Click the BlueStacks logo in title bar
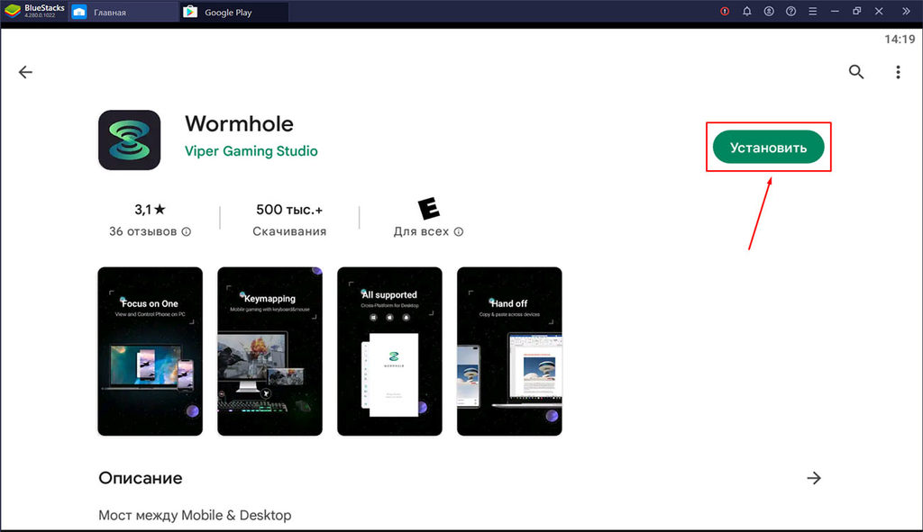Screen dimensions: 923x532 [13, 11]
